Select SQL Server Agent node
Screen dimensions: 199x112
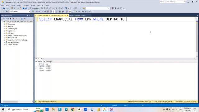13,42
